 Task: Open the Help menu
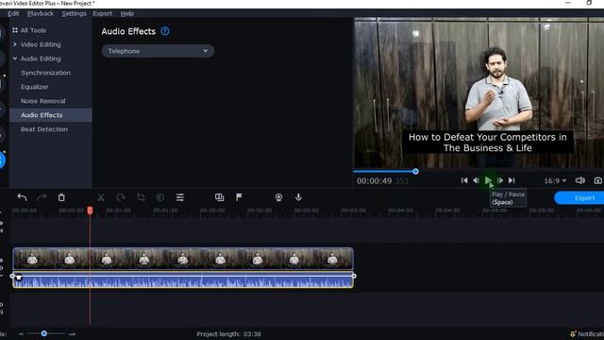[x=127, y=13]
